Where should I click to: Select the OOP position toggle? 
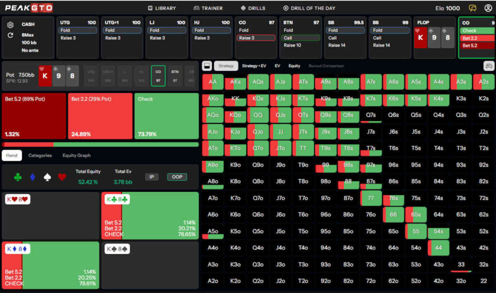tap(177, 177)
